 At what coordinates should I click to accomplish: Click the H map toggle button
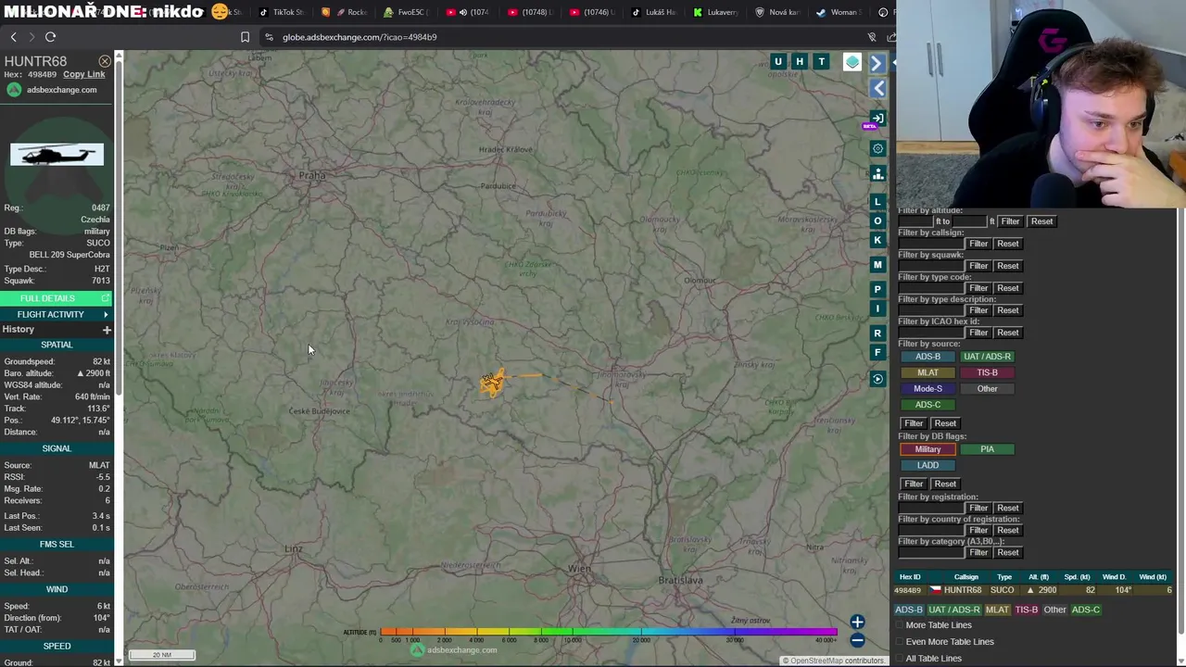[800, 62]
